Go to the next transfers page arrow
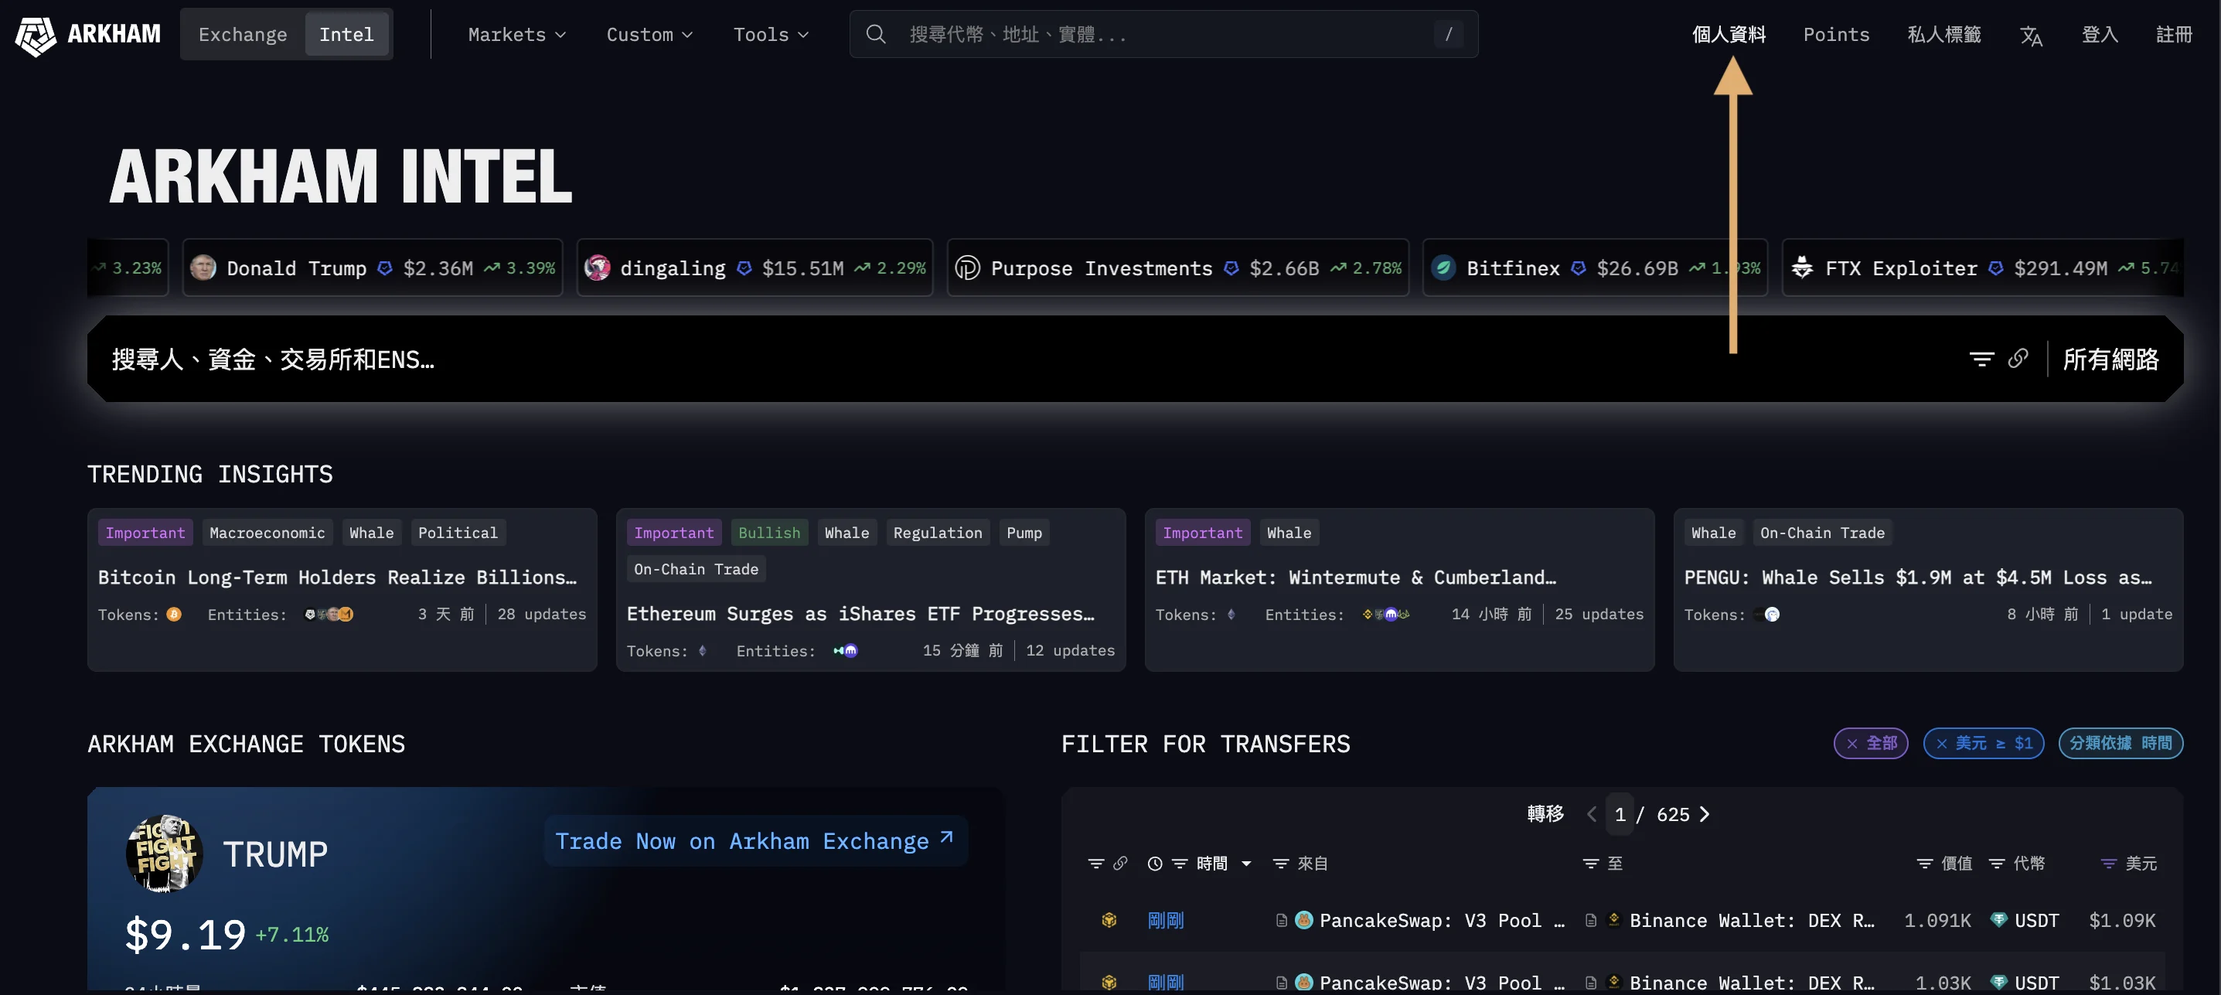Screen dimensions: 2221x995 1704,814
